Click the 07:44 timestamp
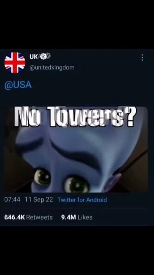 click(12, 199)
